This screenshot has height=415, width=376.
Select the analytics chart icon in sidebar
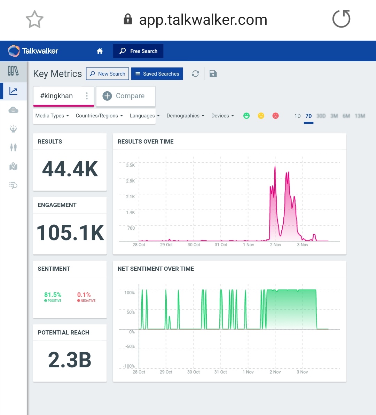[x=13, y=91]
